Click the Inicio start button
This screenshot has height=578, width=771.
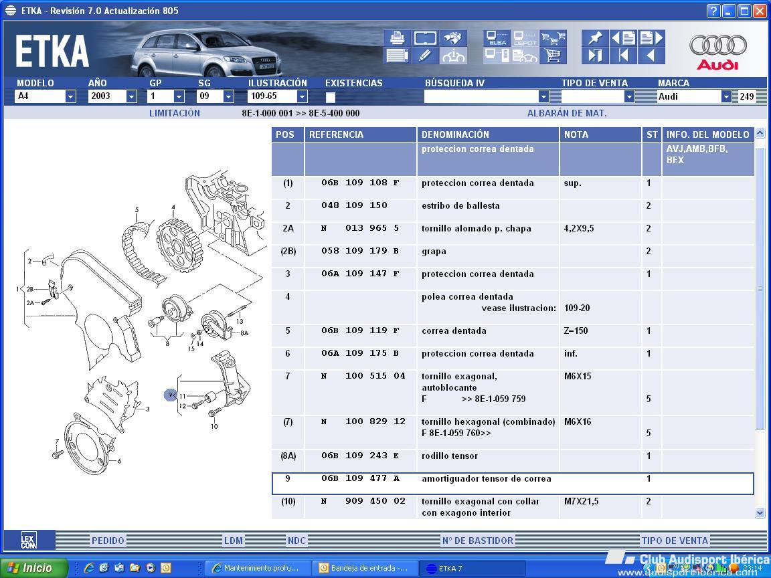(x=34, y=568)
